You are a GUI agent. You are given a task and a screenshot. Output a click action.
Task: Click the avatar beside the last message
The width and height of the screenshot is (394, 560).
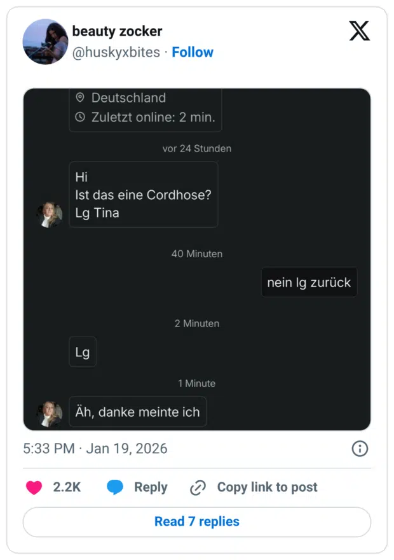[50, 414]
